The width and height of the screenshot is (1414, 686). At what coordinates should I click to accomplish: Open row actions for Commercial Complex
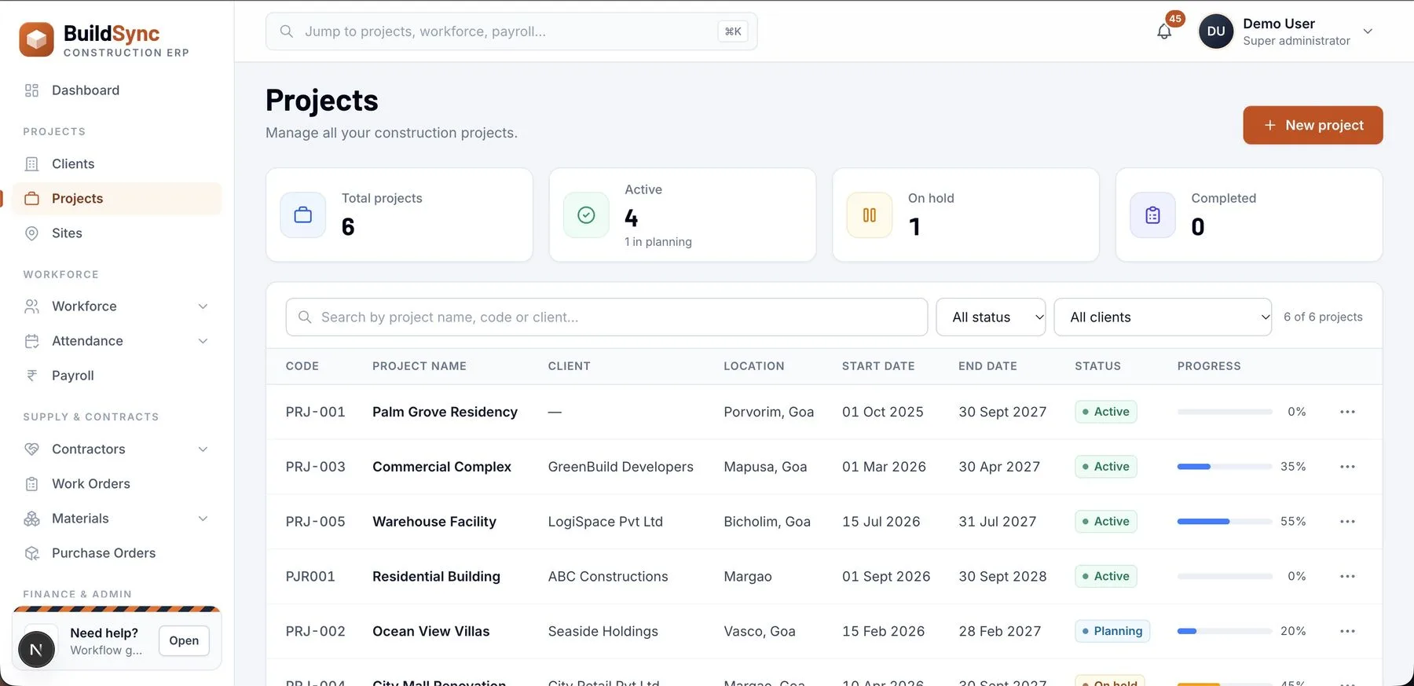click(x=1347, y=467)
